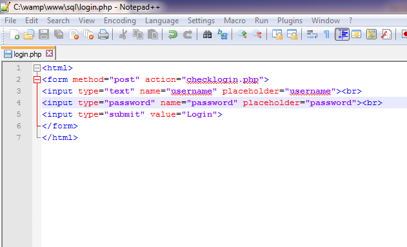
Task: Click the Notepad++ title bar application icon
Action: (x=5, y=6)
